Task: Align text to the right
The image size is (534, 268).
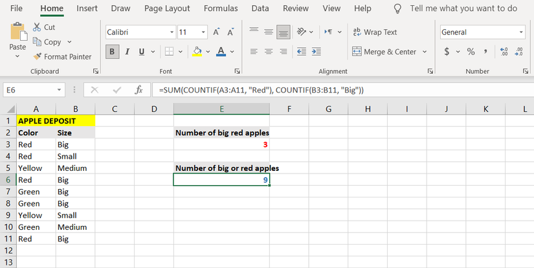Action: [x=284, y=51]
